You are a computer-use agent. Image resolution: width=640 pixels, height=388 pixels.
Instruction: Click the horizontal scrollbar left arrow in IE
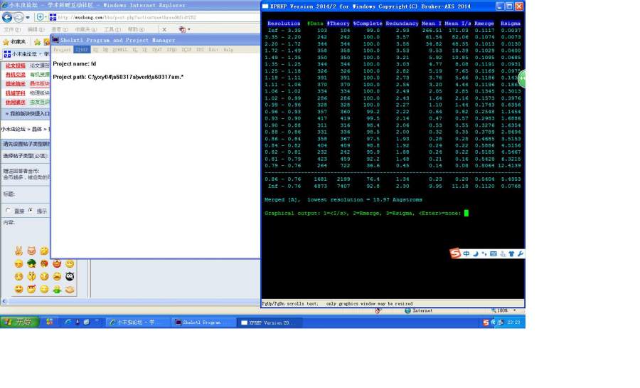4,301
